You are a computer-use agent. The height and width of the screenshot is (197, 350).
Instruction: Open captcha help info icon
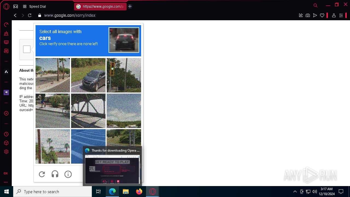(68, 174)
